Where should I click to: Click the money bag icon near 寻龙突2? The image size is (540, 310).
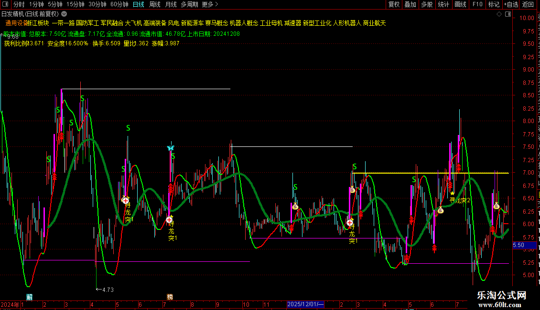click(441, 210)
